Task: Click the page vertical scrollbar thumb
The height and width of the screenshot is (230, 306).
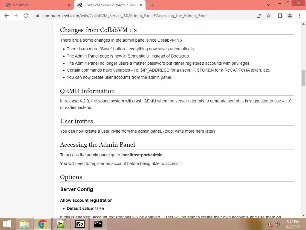Action: (304, 78)
